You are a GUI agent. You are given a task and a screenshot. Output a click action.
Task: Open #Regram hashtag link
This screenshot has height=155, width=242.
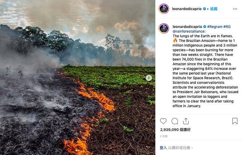tap(215, 27)
